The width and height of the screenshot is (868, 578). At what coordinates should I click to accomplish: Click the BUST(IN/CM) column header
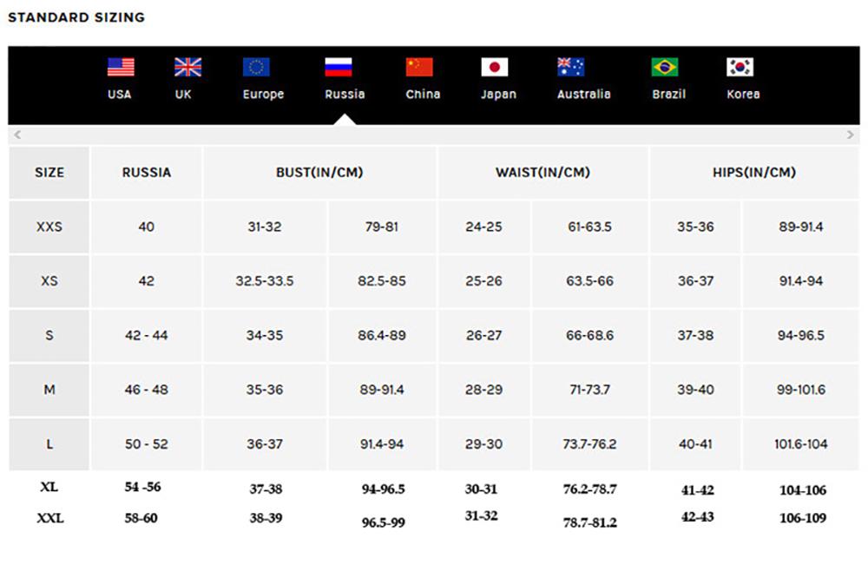coord(319,173)
